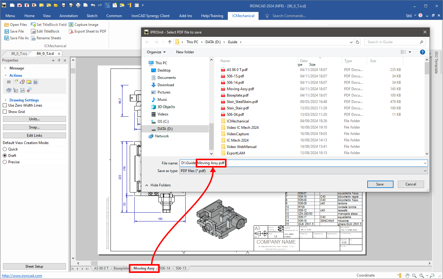Select the Quick view creation mode
The width and height of the screenshot is (443, 279).
[x=5, y=149]
